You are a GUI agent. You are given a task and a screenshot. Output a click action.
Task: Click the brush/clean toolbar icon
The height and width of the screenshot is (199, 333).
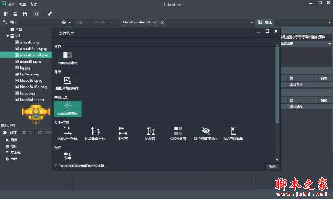pos(50,14)
